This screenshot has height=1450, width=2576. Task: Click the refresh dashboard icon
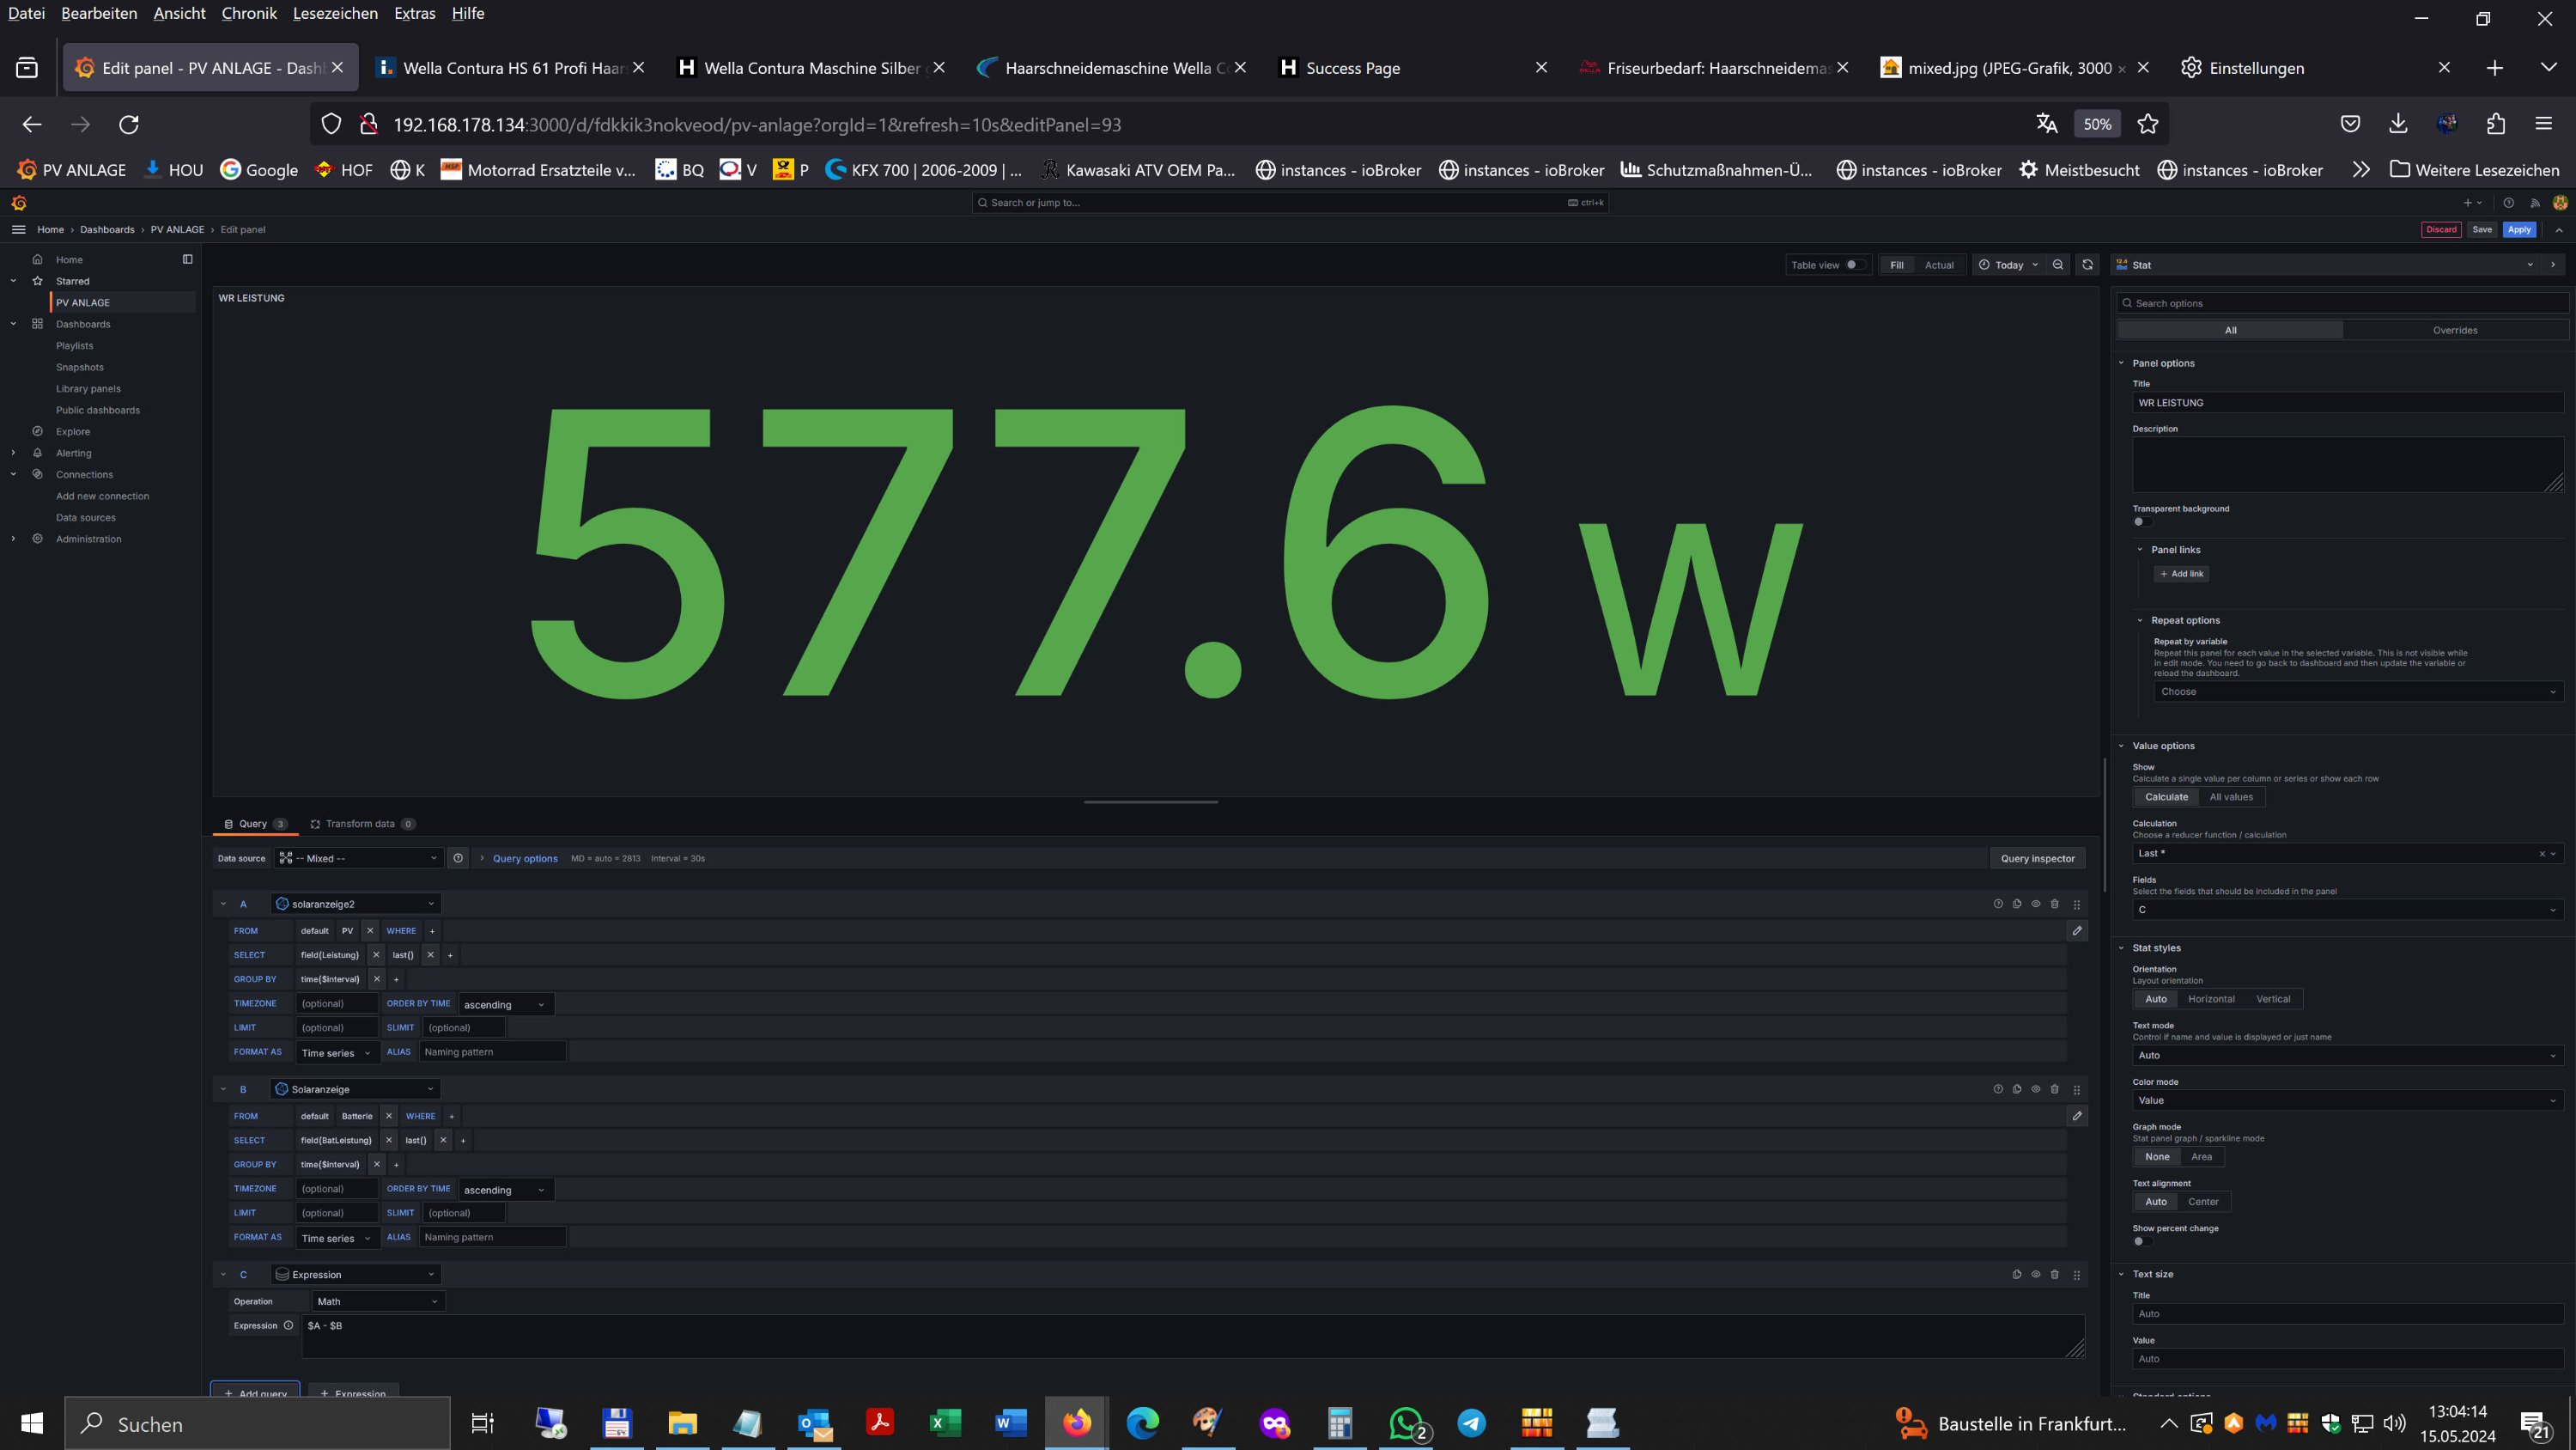pyautogui.click(x=2087, y=265)
